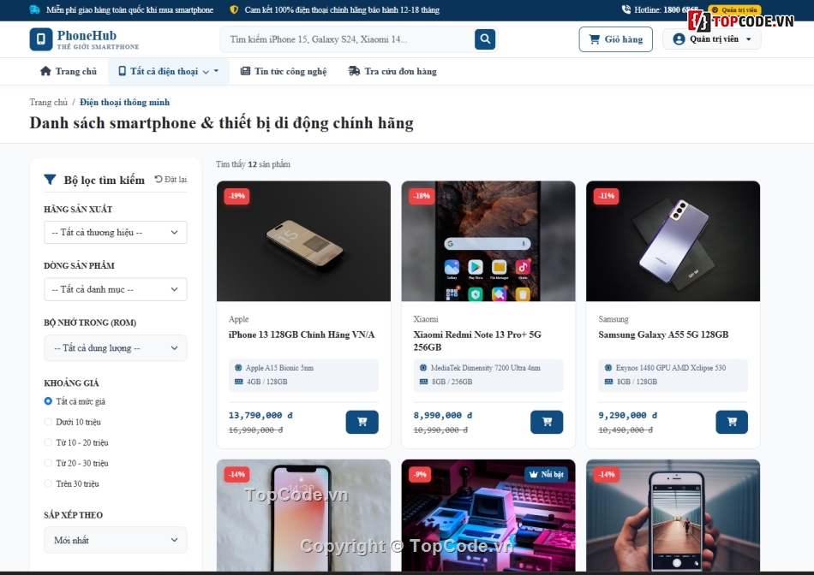Focus the Tìm kiếm iPhone 15 search field
Screen dimensions: 814x575
(347, 39)
